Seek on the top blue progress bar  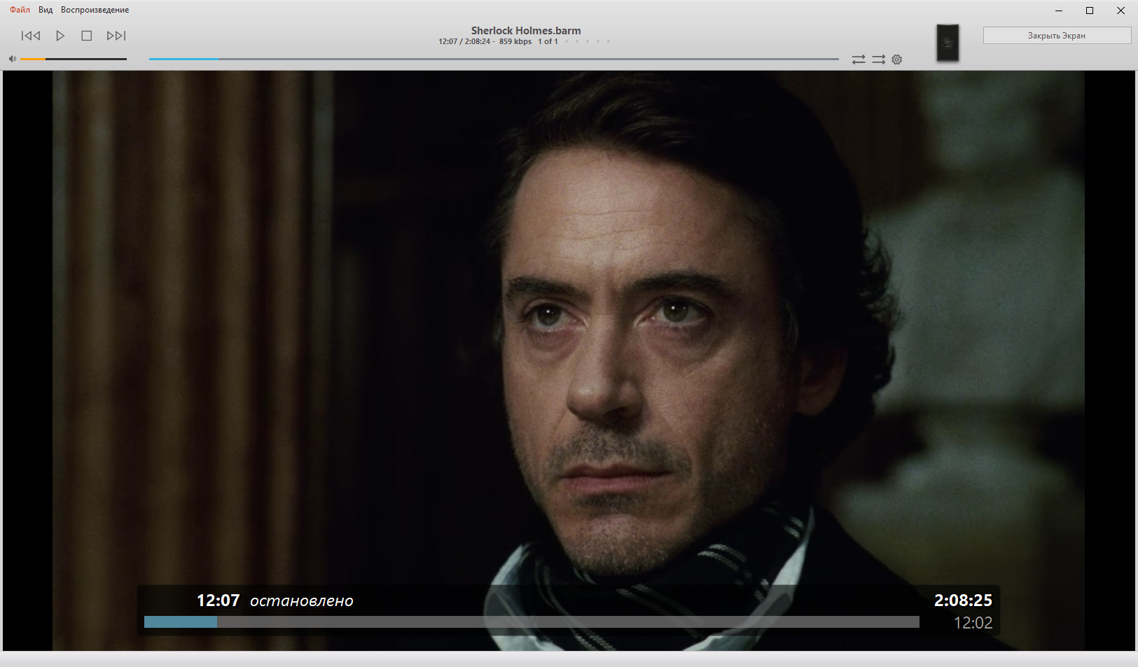click(494, 59)
